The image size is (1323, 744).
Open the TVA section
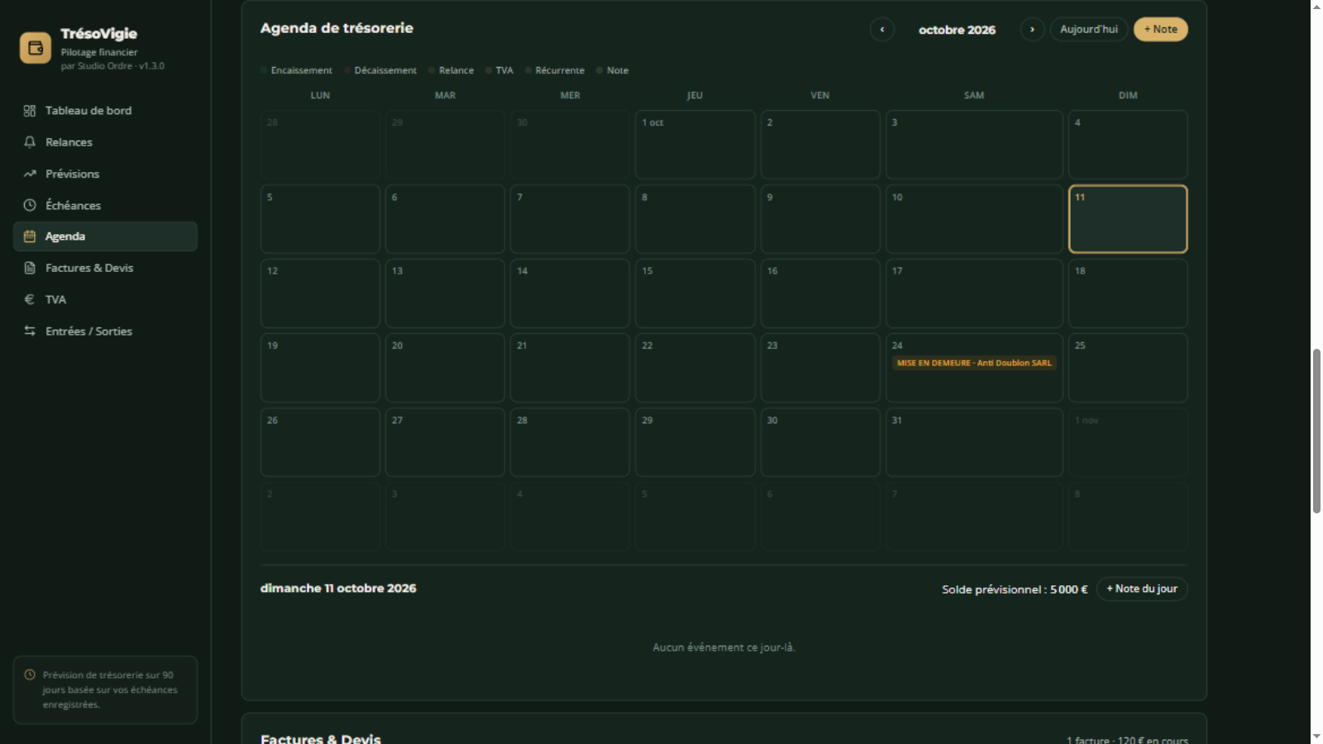[105, 299]
